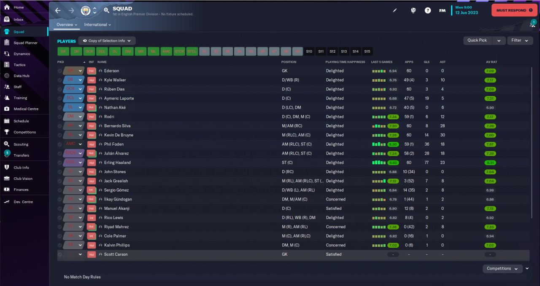Viewport: 540px width, 286px height.
Task: Select the Squad sidebar item
Action: coord(24,32)
